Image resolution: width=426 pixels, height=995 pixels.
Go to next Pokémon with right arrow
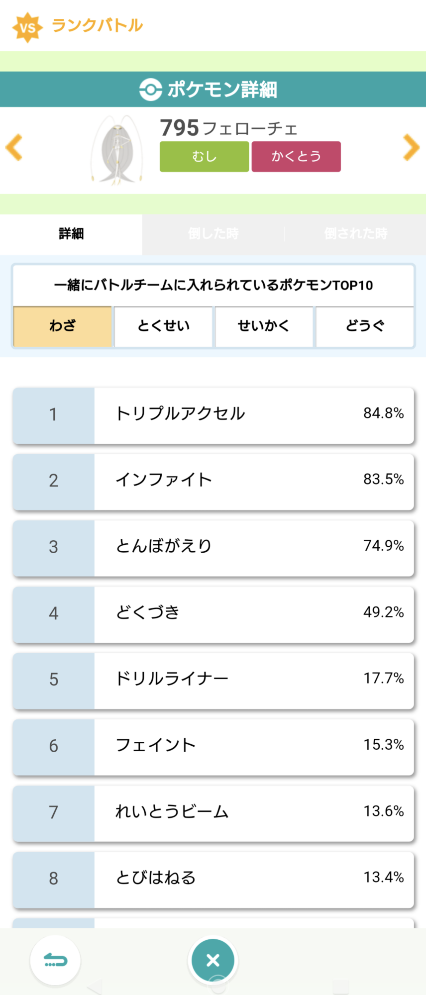pyautogui.click(x=411, y=147)
